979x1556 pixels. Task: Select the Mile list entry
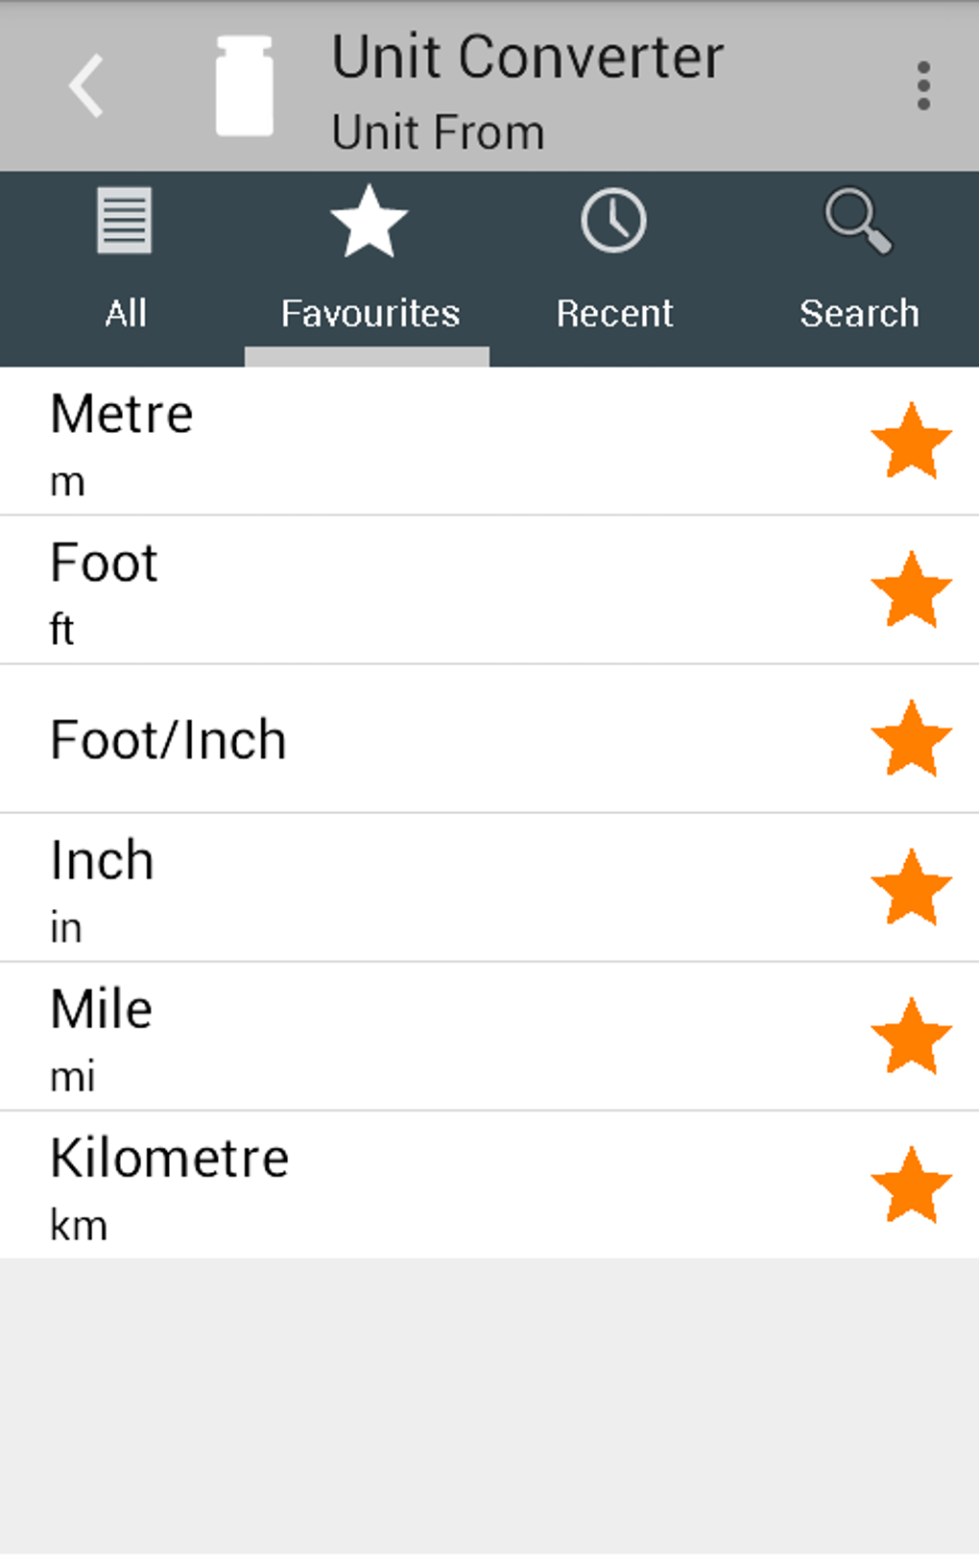(384, 1037)
